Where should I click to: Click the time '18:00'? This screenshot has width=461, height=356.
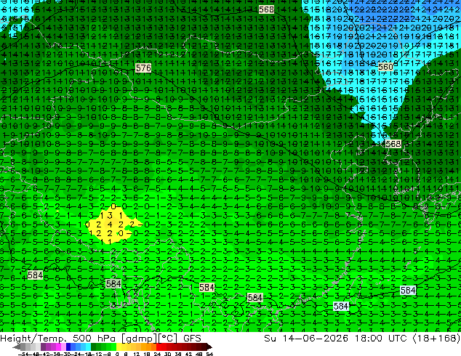(x=368, y=339)
